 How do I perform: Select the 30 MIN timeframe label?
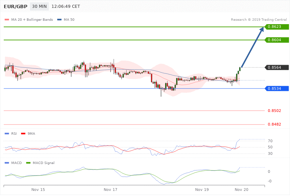[39, 6]
